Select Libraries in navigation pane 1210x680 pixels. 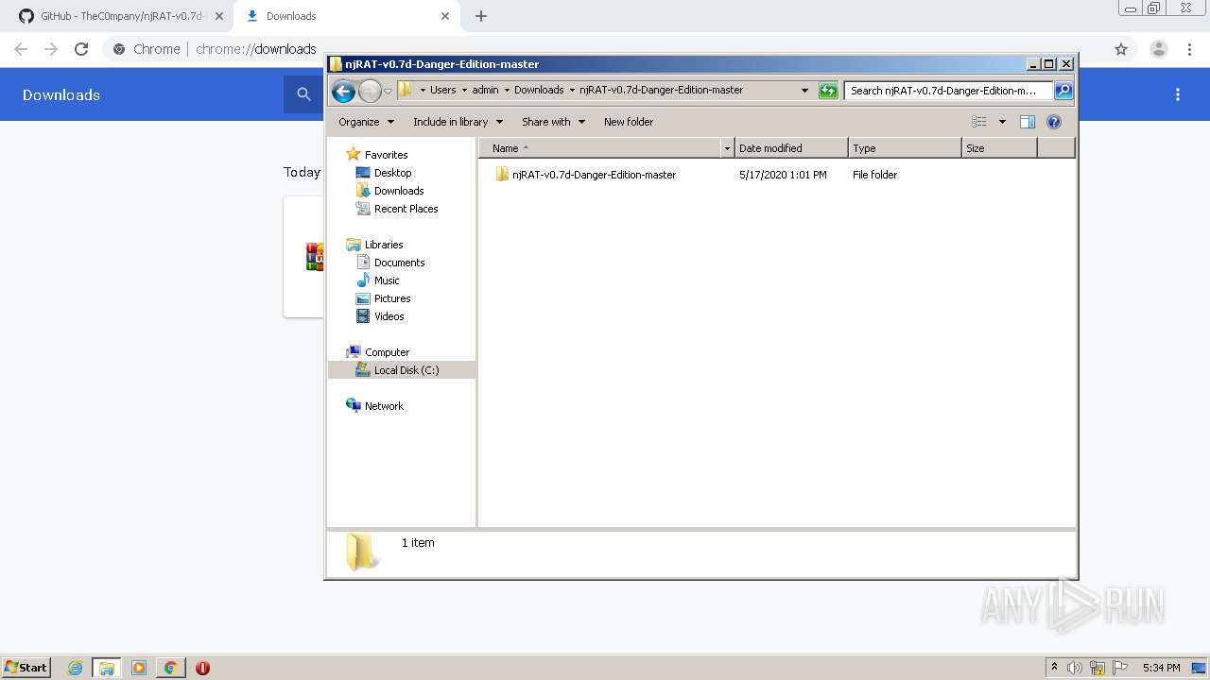(384, 245)
